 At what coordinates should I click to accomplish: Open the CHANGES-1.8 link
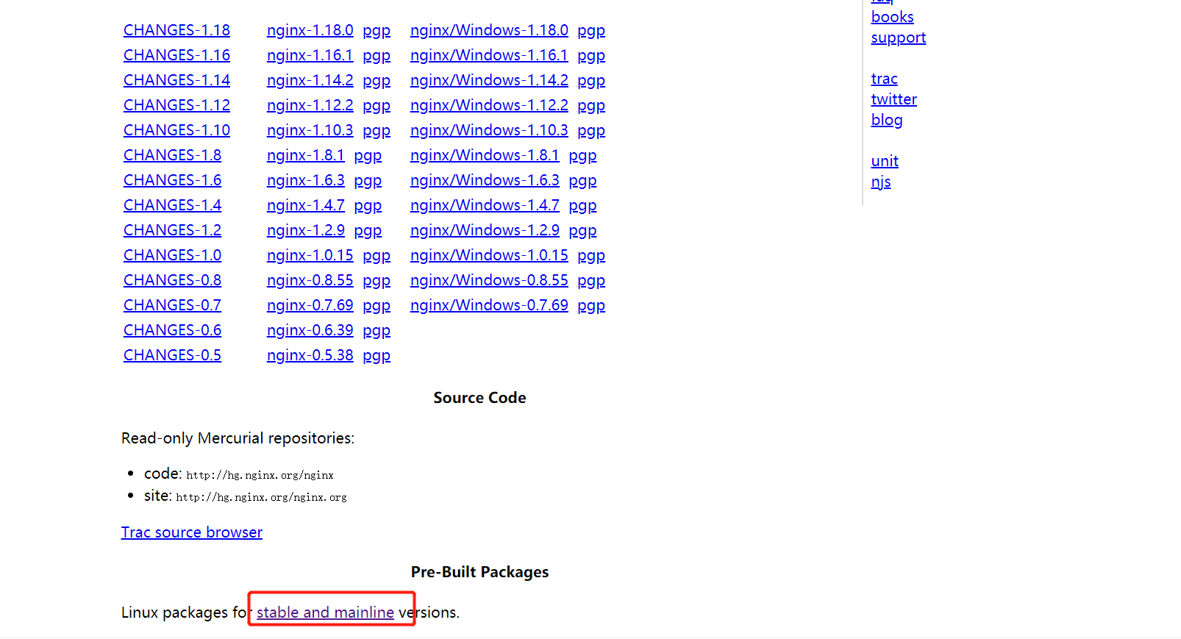point(172,155)
